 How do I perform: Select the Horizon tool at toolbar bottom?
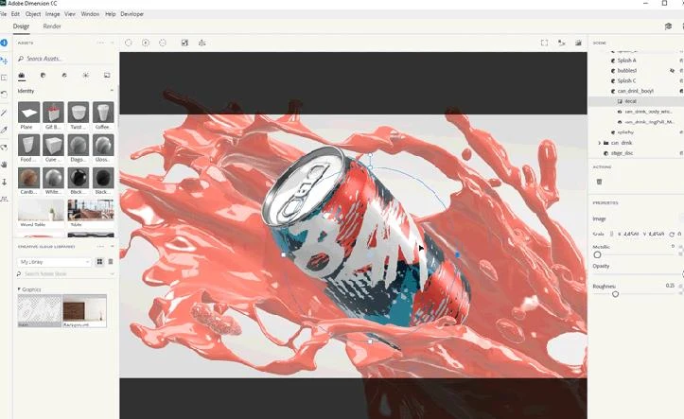click(x=4, y=199)
